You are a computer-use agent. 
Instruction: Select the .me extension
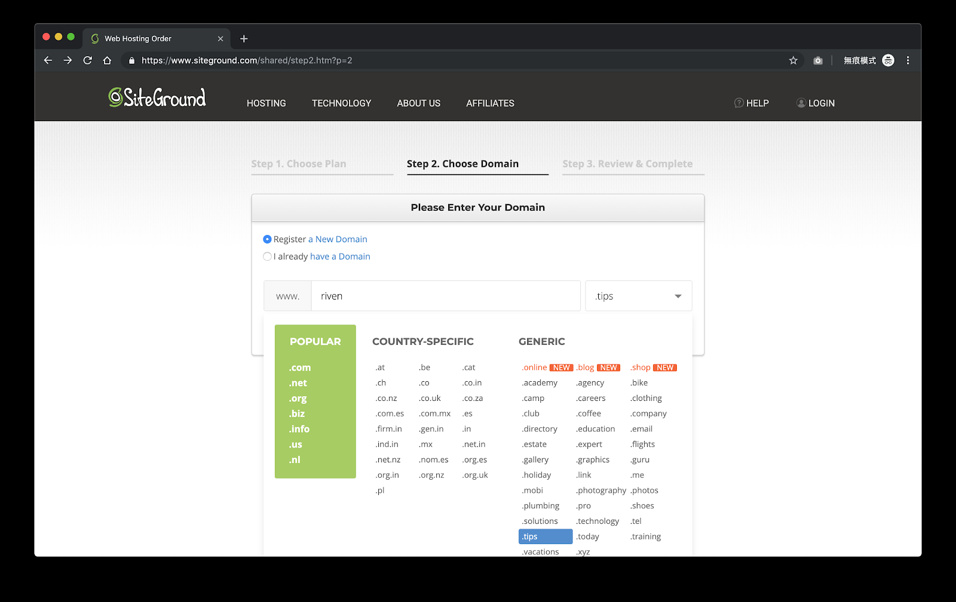click(637, 475)
